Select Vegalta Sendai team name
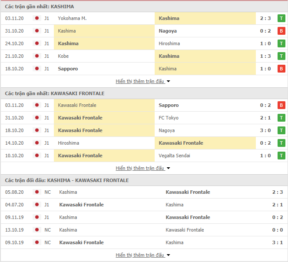Screen dimensions: 288x262 [174, 156]
